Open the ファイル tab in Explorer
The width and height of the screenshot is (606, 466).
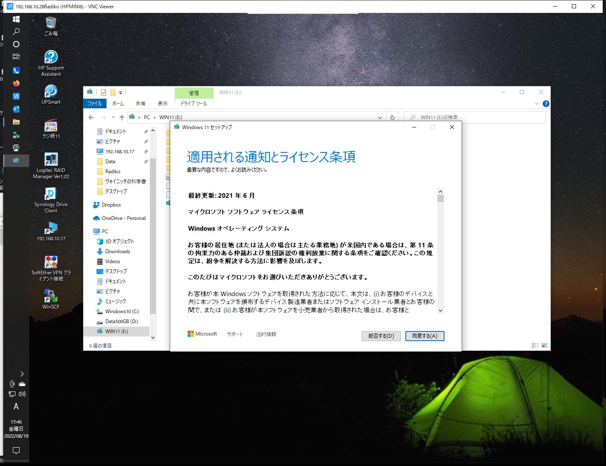pyautogui.click(x=94, y=103)
